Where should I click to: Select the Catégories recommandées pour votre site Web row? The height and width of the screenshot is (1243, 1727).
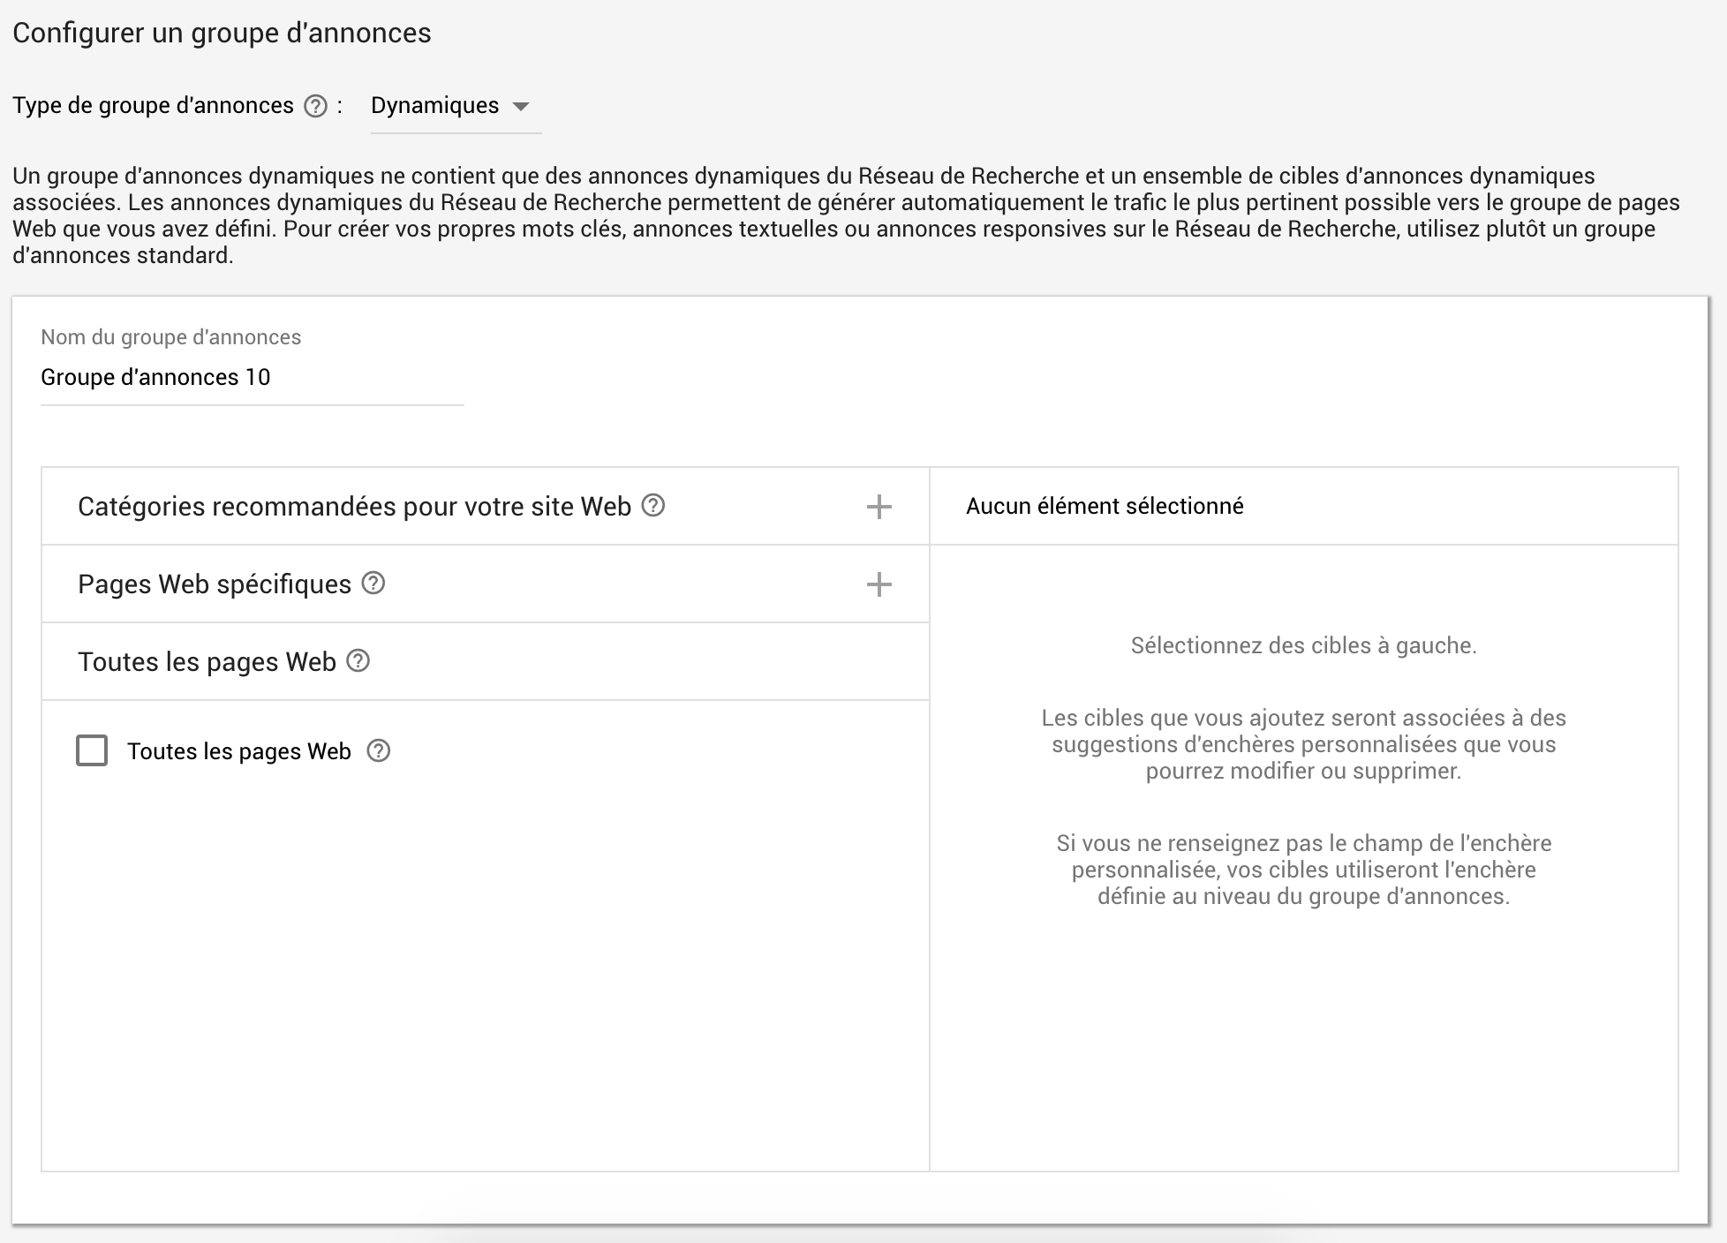coord(353,507)
